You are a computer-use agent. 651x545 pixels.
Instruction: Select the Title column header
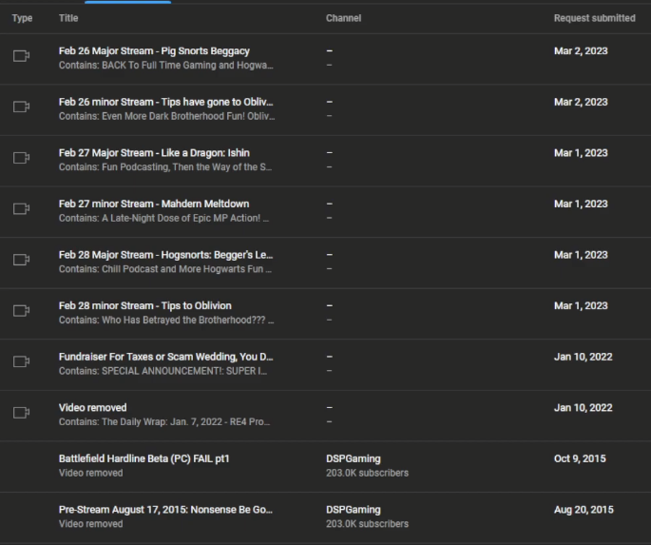point(68,18)
